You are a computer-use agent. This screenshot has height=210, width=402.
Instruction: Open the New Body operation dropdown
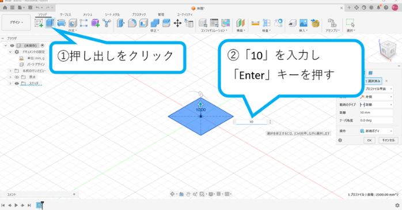click(x=376, y=131)
